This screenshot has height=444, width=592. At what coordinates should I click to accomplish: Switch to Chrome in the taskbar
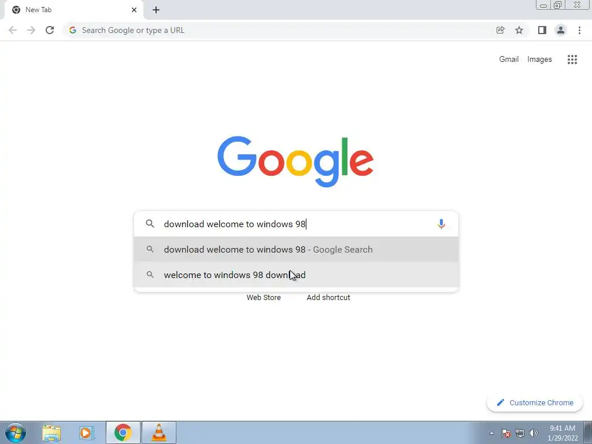tap(123, 432)
